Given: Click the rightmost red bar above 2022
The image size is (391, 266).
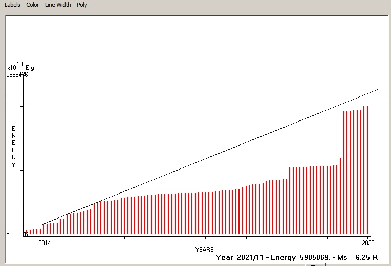Looking at the screenshot, I should coord(367,168).
